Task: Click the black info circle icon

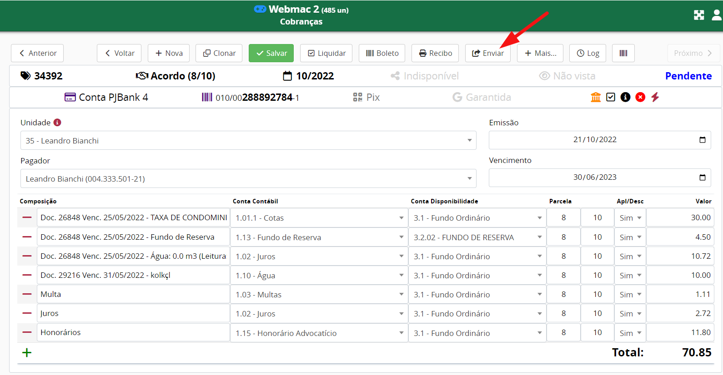Action: coord(625,97)
